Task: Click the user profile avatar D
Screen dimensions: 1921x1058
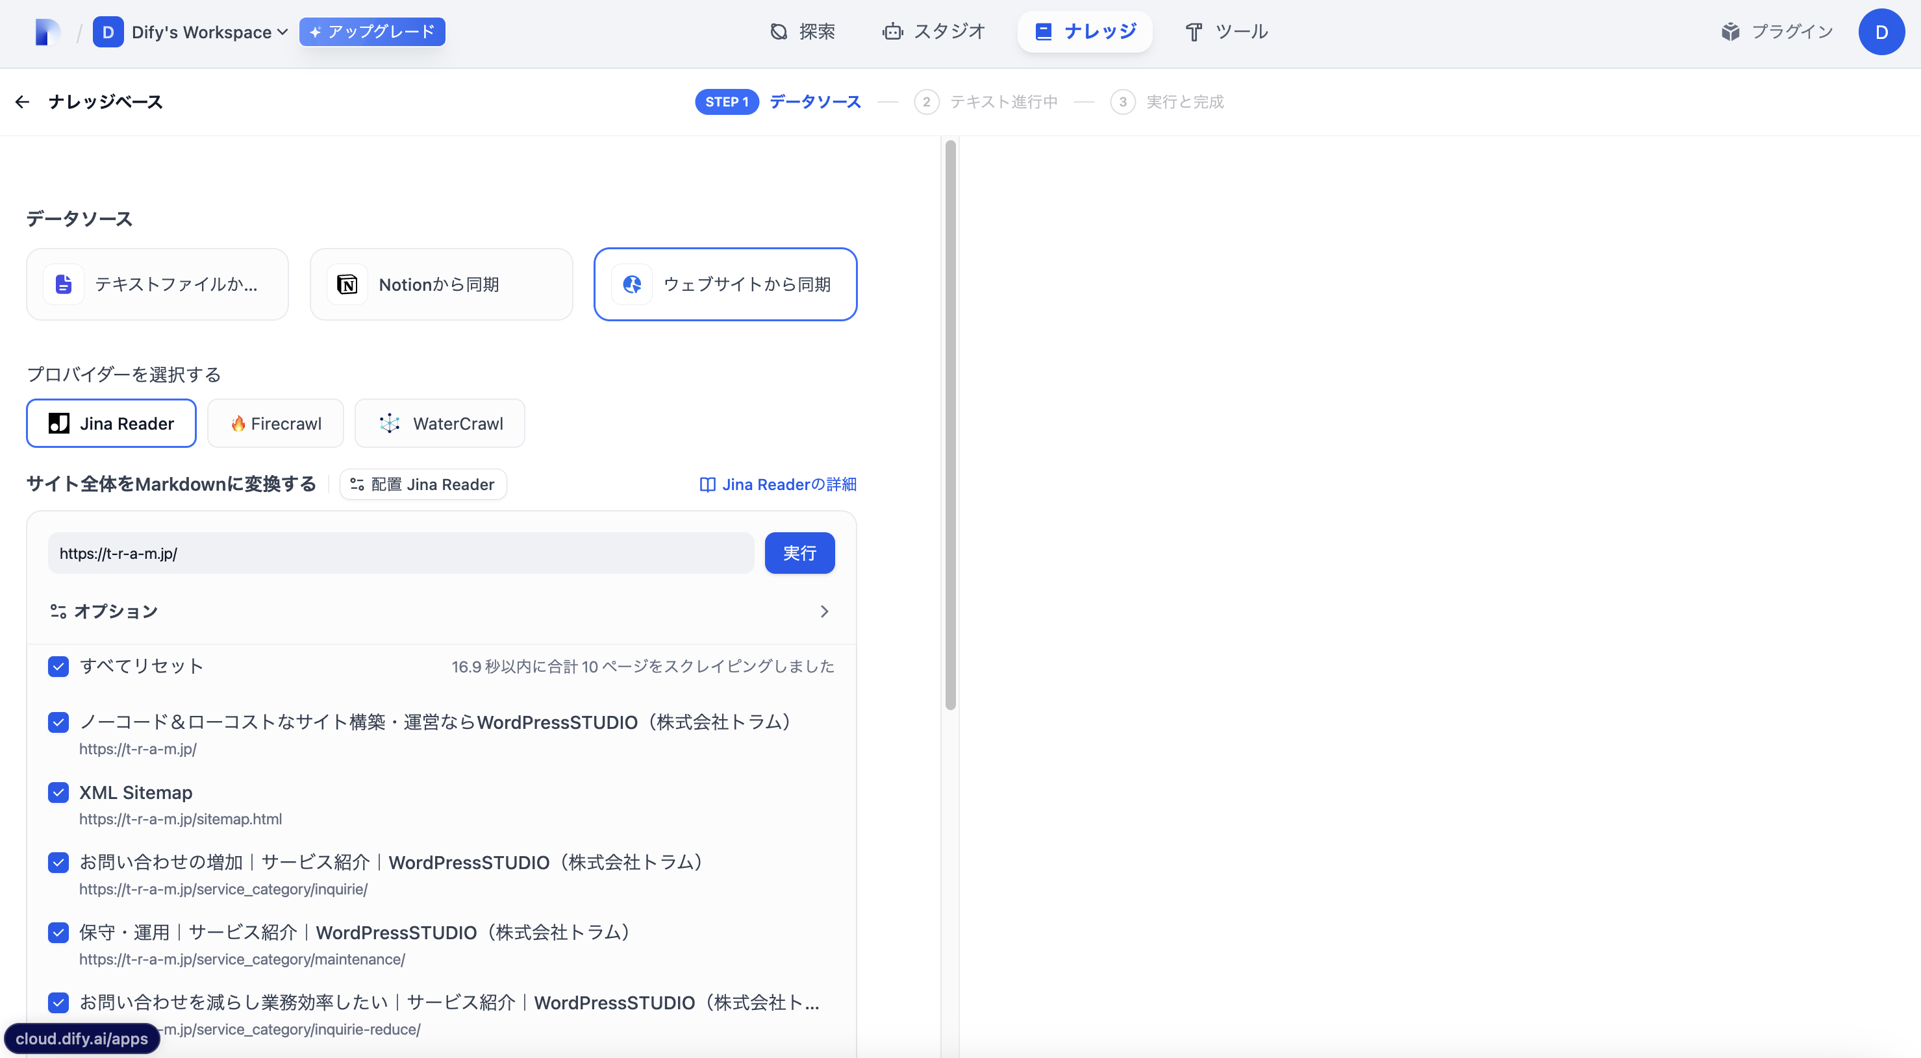Action: pyautogui.click(x=1881, y=32)
